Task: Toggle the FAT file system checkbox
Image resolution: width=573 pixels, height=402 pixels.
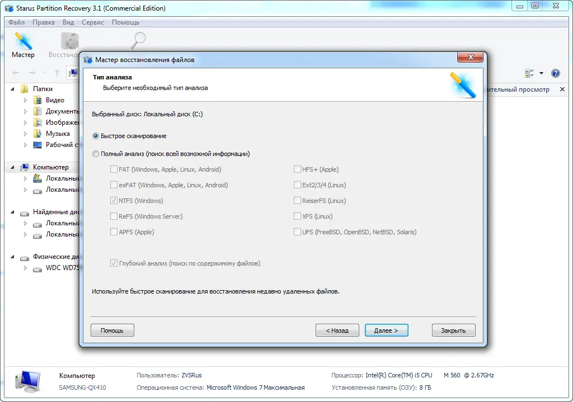Action: pyautogui.click(x=114, y=169)
